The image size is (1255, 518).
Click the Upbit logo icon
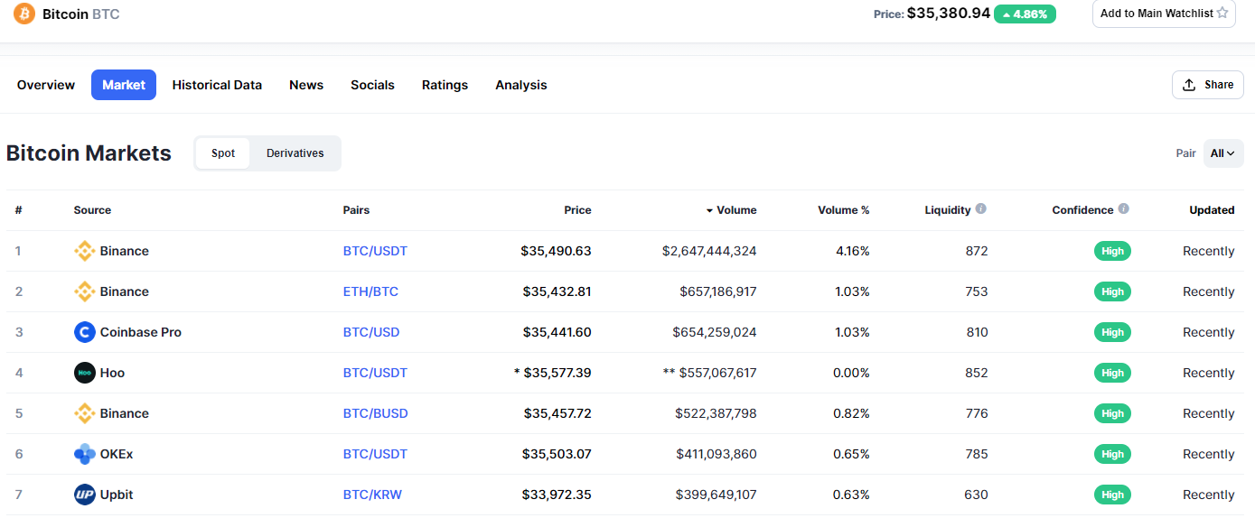(x=85, y=495)
